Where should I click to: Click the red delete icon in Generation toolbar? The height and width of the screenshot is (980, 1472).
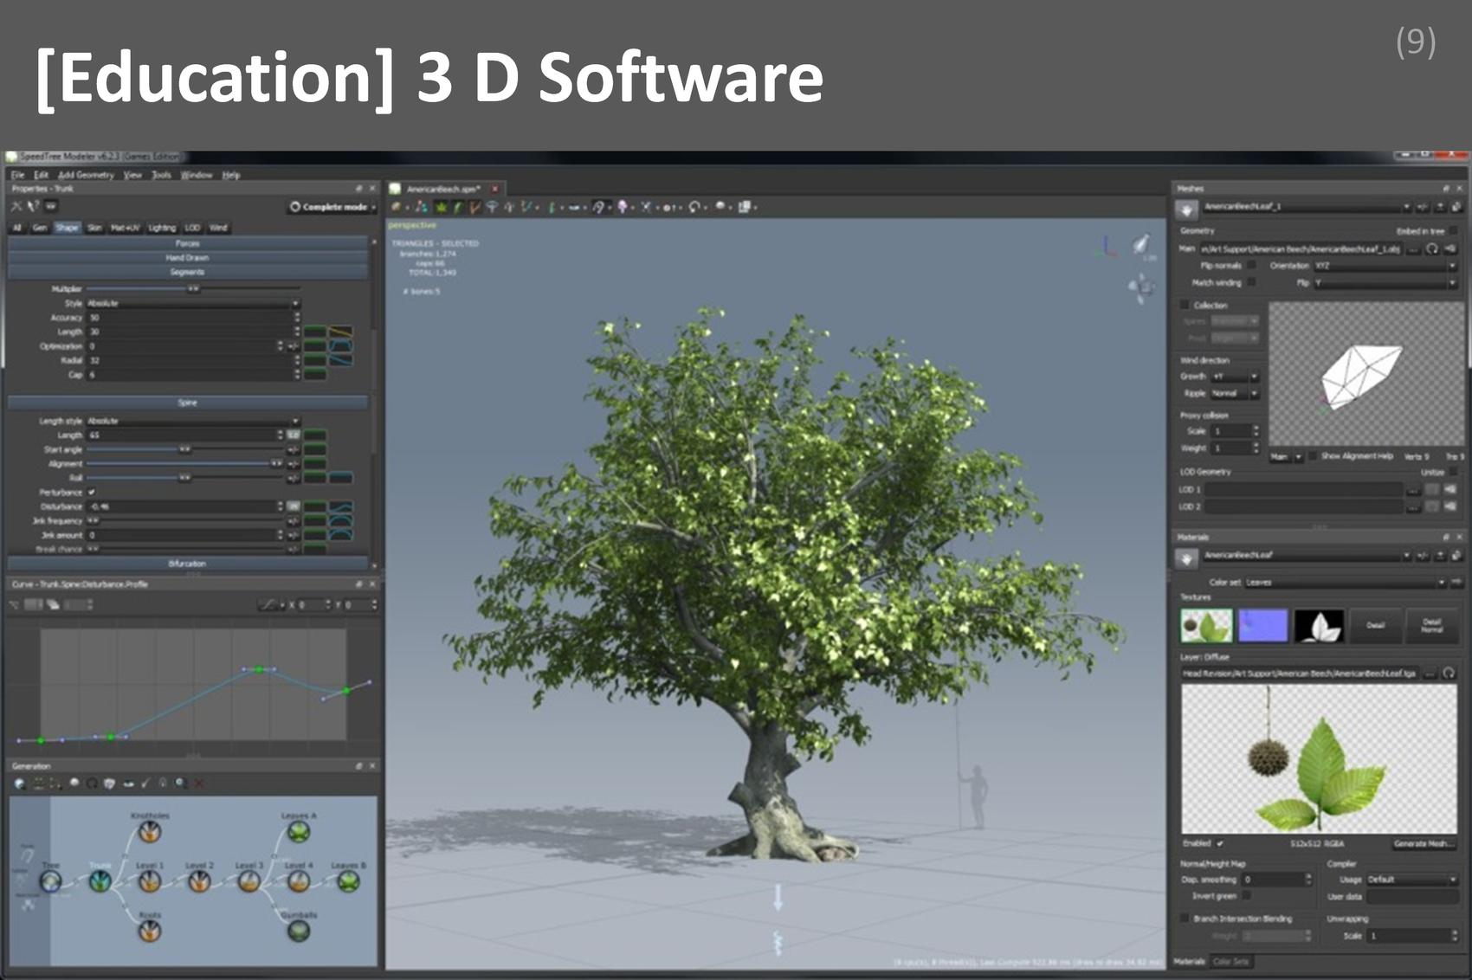[x=199, y=783]
